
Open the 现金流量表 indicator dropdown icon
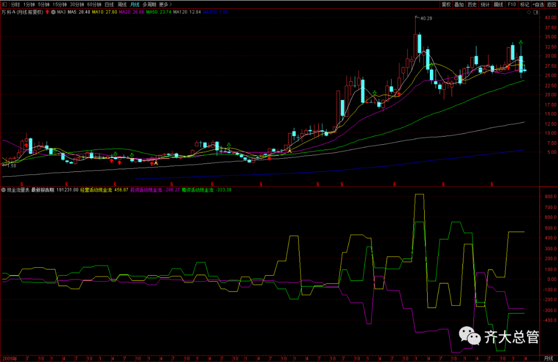point(4,190)
